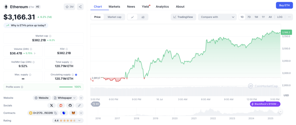Switch to candlestick chart view icon

click(x=143, y=17)
